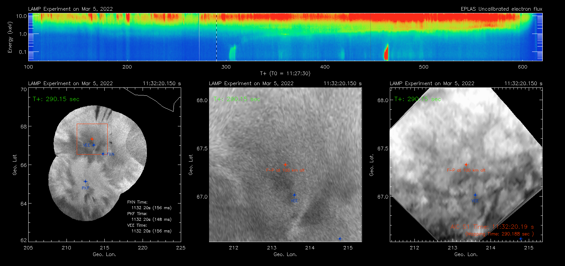Click the FKN station marker in left map
This screenshot has height=266, width=565.
[x=103, y=154]
